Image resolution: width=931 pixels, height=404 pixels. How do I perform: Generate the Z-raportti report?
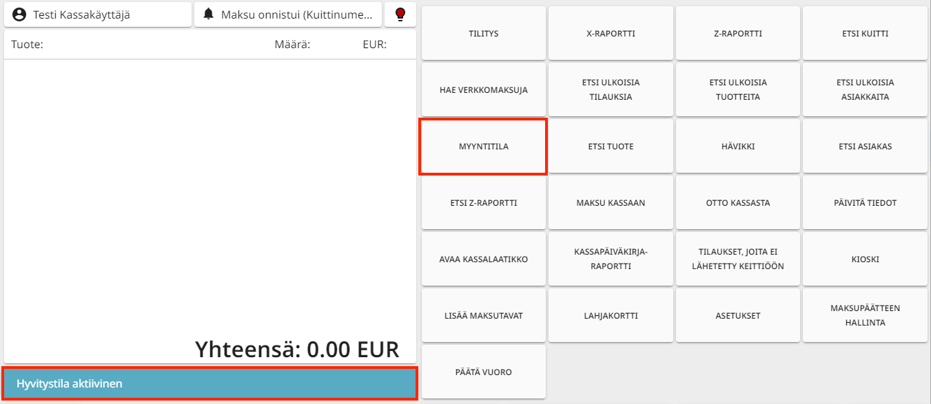737,34
